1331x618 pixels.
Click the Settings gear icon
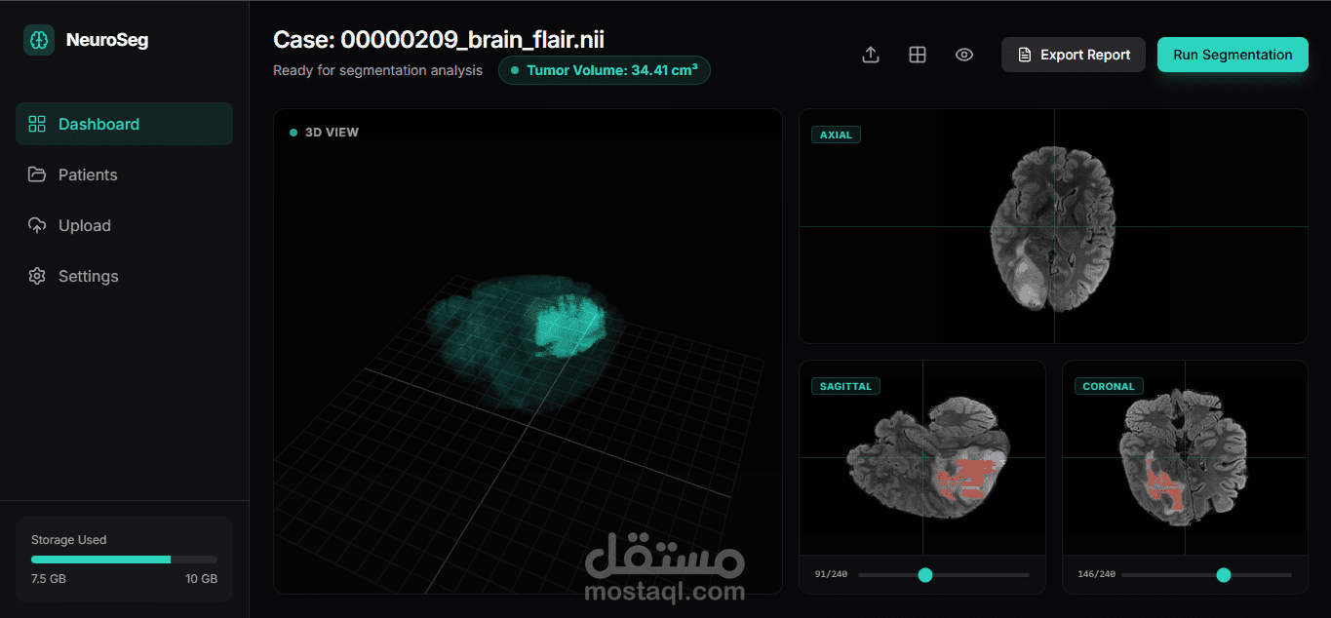(x=37, y=276)
